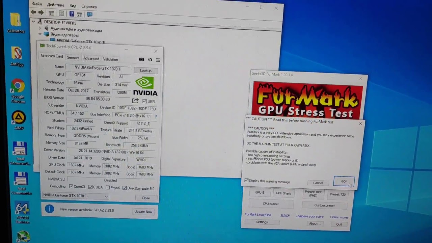The width and height of the screenshot is (432, 243).
Task: Click the GPU-Z button in FurMark
Action: point(260,192)
